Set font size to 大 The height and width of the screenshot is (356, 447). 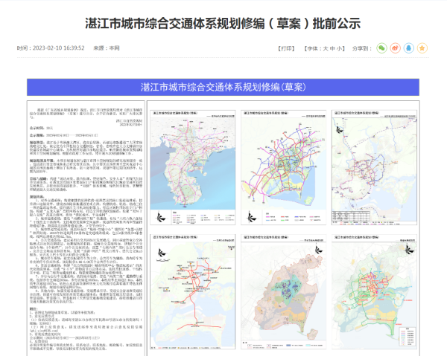coord(326,48)
